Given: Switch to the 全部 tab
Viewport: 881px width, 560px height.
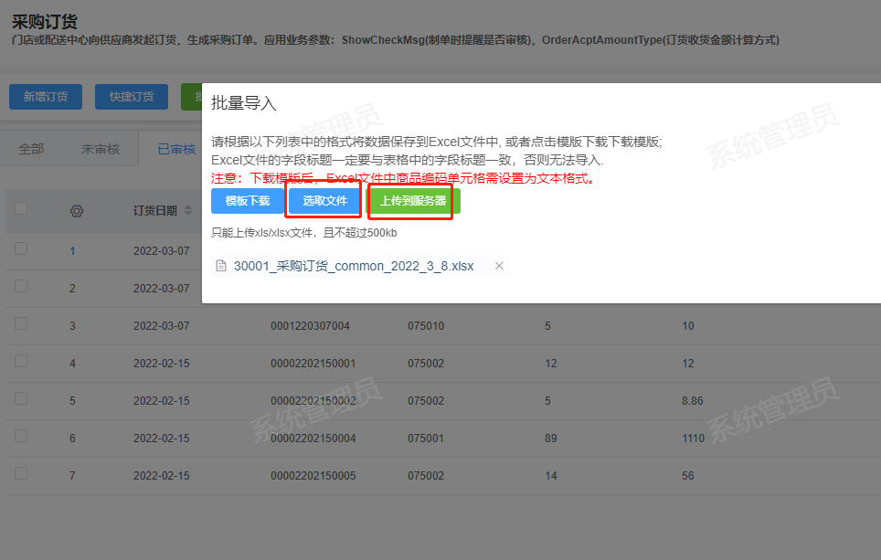Looking at the screenshot, I should pyautogui.click(x=31, y=149).
